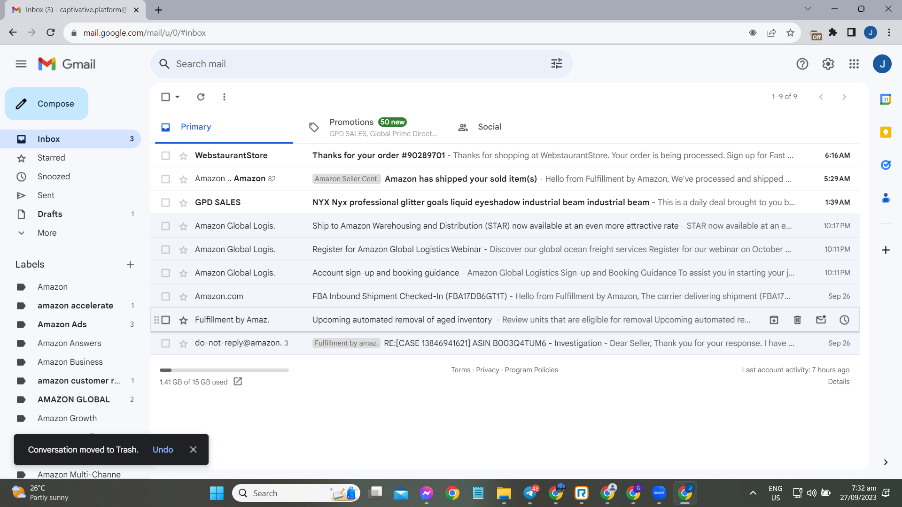This screenshot has height=507, width=902.
Task: Open the select-all dropdown arrow
Action: 177,97
